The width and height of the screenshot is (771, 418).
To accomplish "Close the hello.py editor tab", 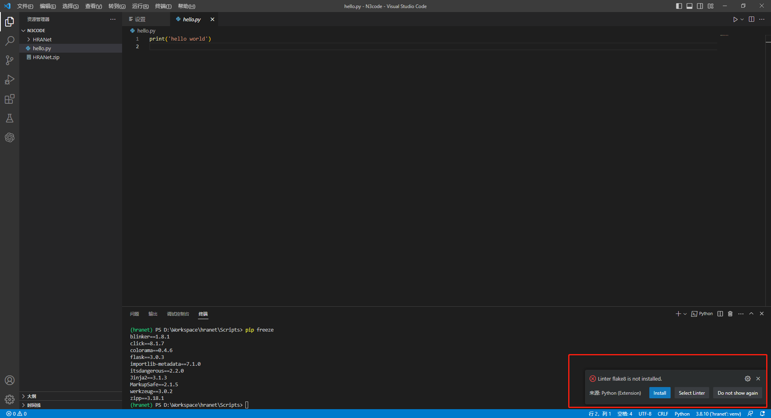I will [x=212, y=19].
